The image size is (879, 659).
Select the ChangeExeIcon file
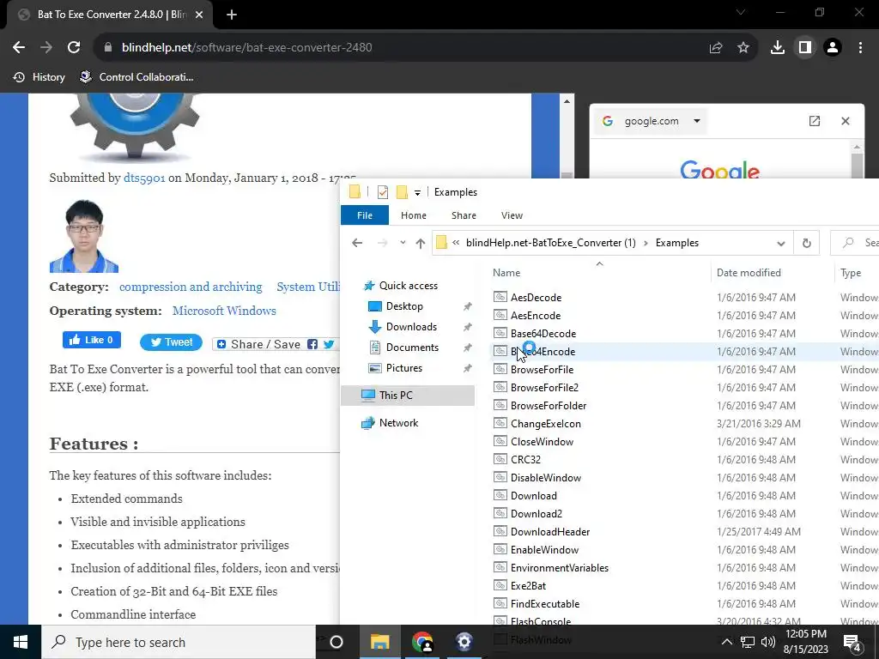pos(545,424)
